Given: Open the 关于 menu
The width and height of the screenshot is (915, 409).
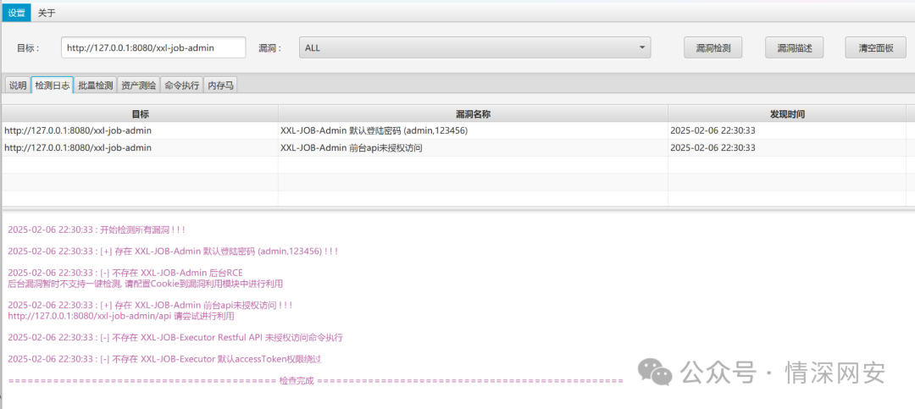Looking at the screenshot, I should pos(47,12).
